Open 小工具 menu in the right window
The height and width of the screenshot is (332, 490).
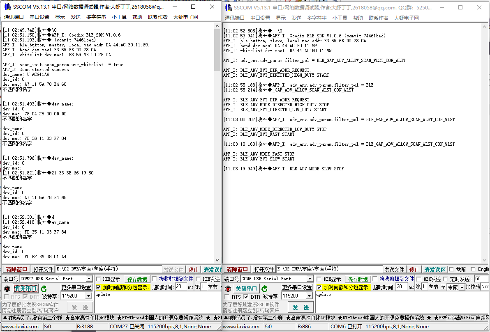(340, 18)
